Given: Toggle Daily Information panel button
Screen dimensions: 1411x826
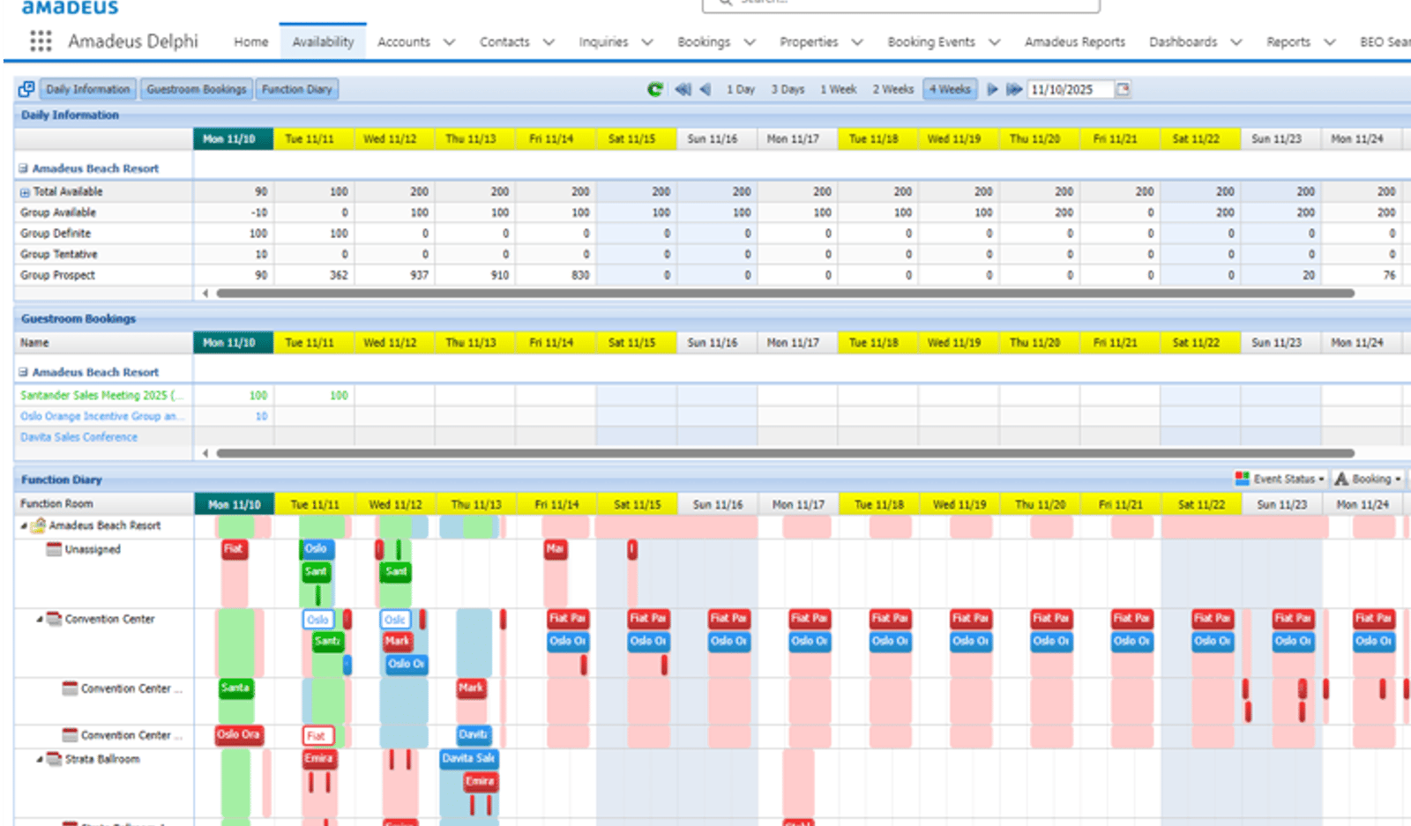Looking at the screenshot, I should [x=87, y=89].
